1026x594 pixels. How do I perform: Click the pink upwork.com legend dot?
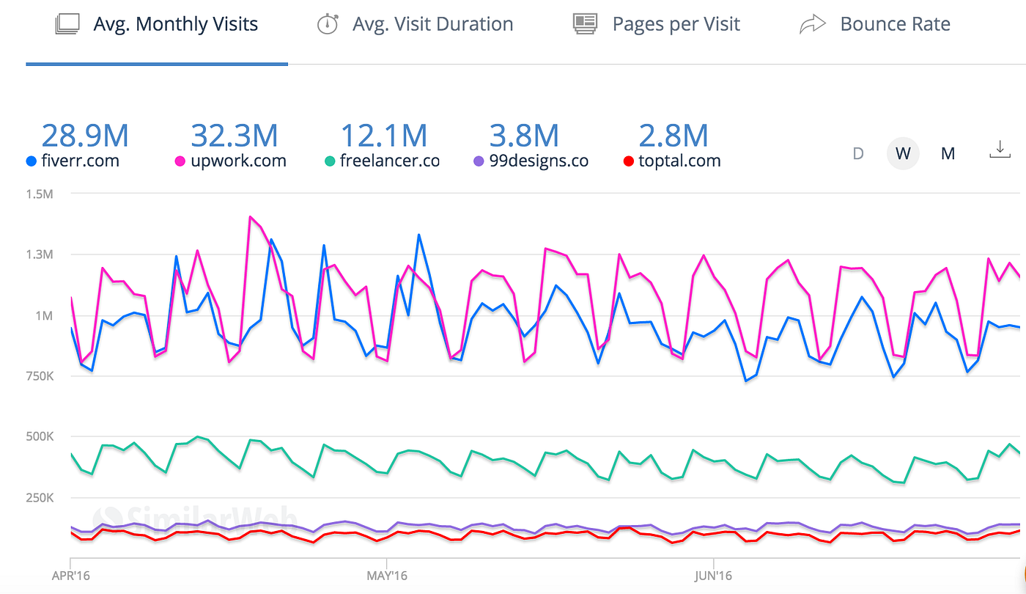tap(180, 161)
